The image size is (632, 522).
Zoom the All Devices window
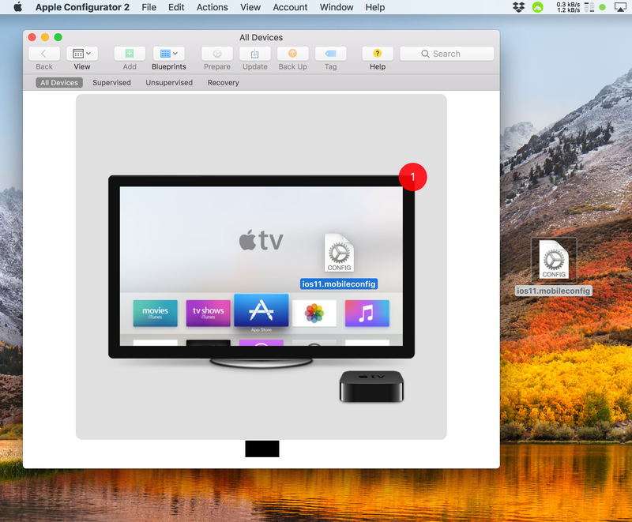pyautogui.click(x=58, y=37)
